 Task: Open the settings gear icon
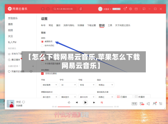click(x=130, y=9)
